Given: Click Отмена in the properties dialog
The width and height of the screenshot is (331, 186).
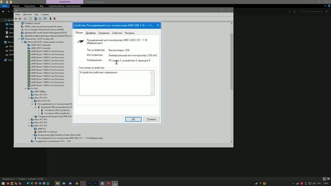Looking at the screenshot, I should (x=152, y=119).
